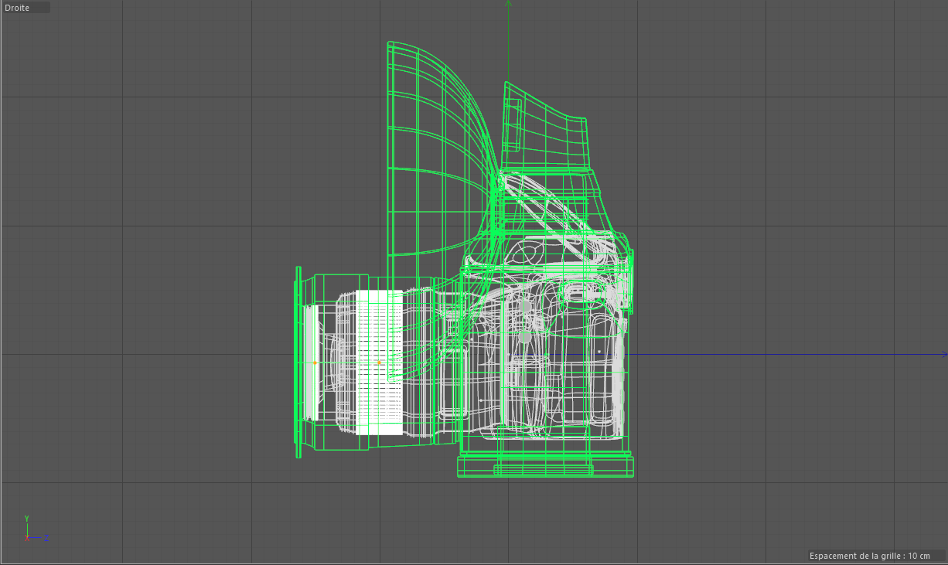Select the orange point at the lens front
This screenshot has height=565, width=948.
pyautogui.click(x=315, y=362)
